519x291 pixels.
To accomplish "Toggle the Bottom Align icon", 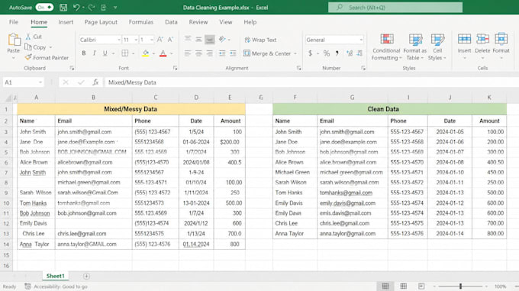I will pos(210,40).
